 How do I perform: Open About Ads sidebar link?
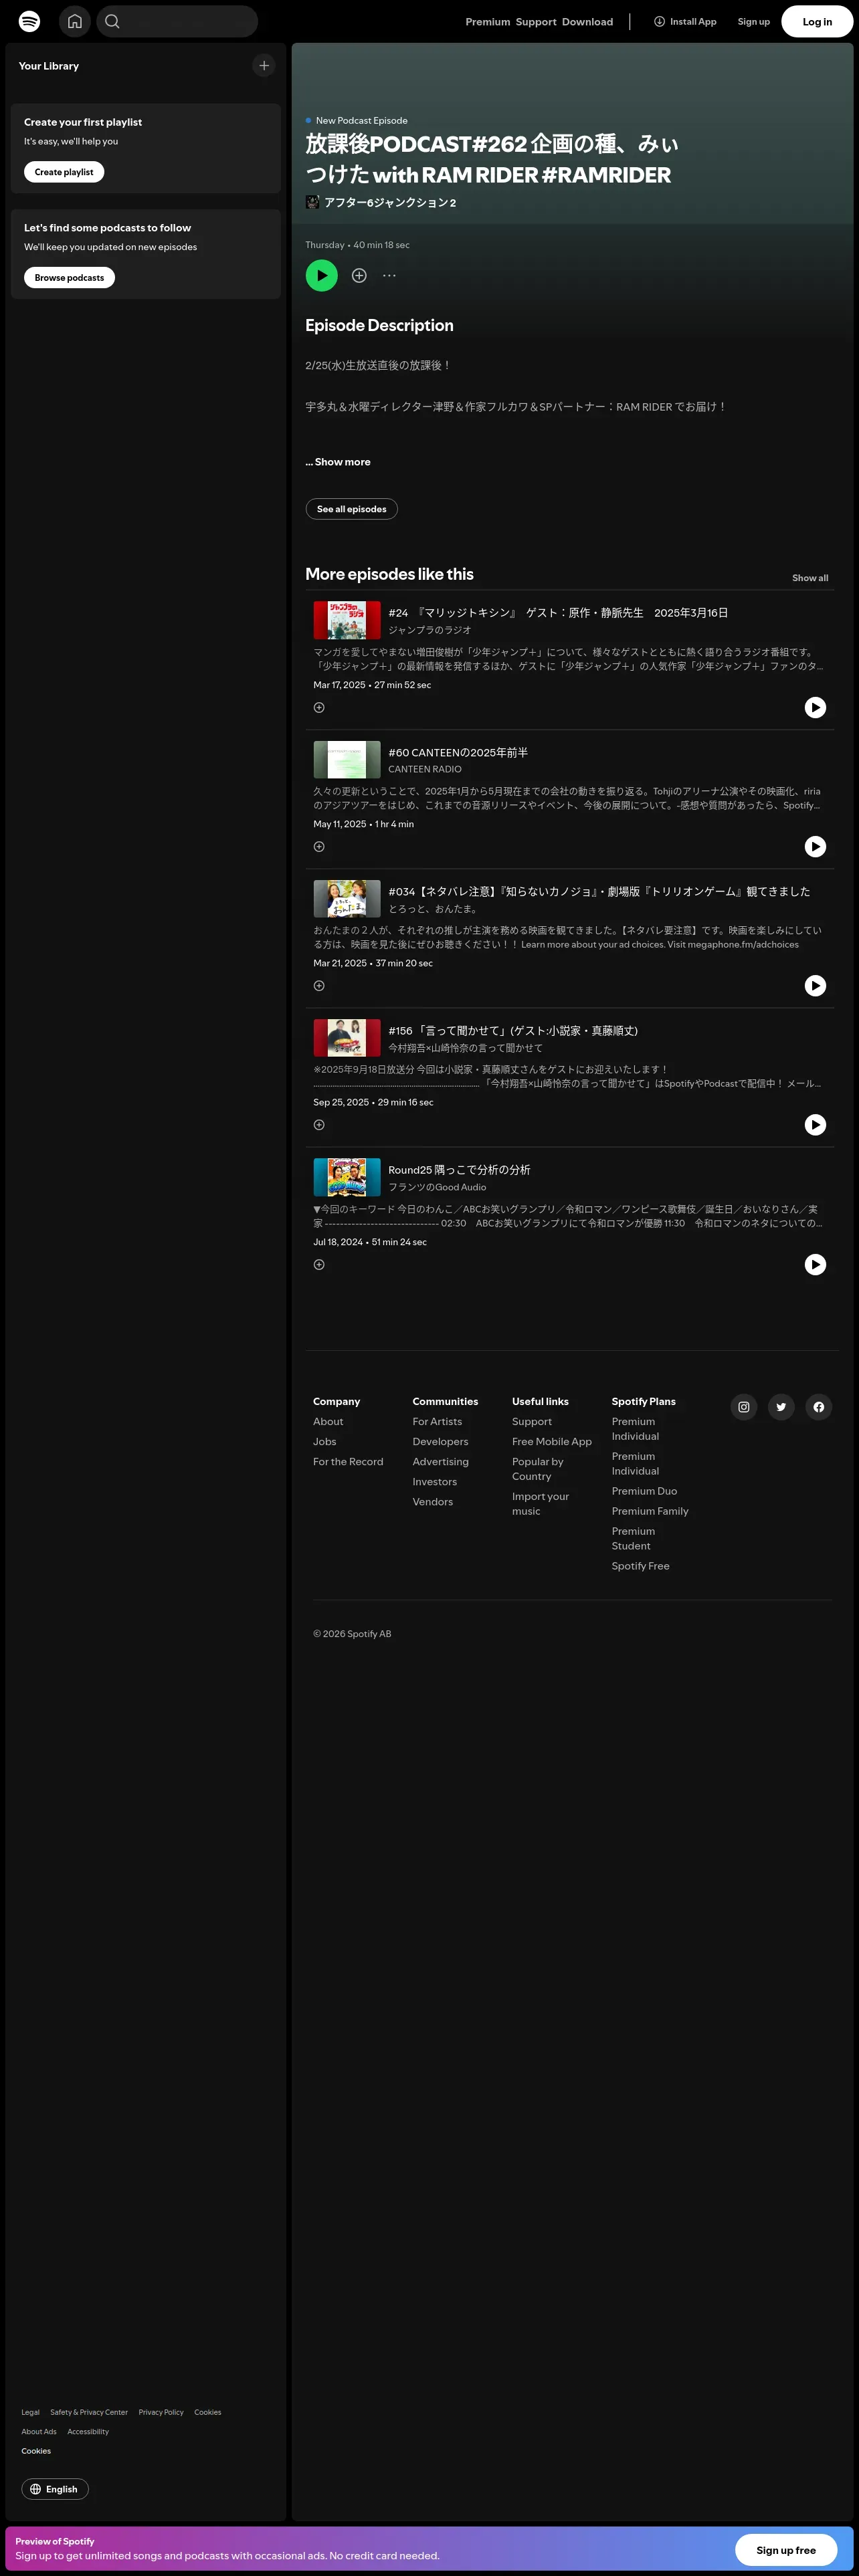[39, 2431]
